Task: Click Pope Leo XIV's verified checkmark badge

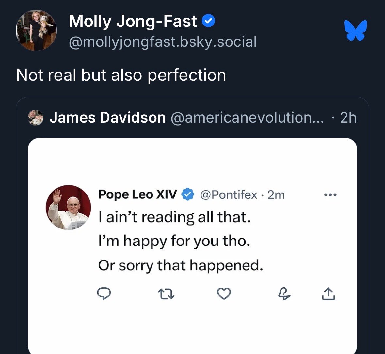Action: pos(188,194)
